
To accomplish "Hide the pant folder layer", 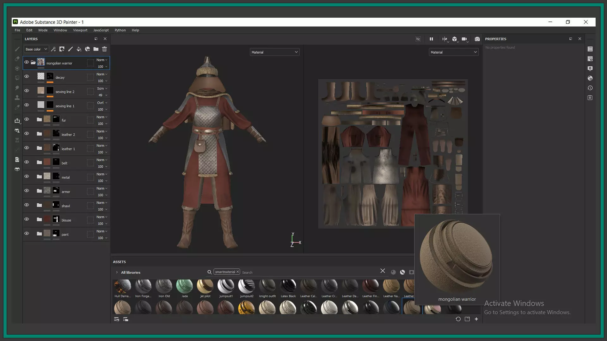I will [x=27, y=233].
